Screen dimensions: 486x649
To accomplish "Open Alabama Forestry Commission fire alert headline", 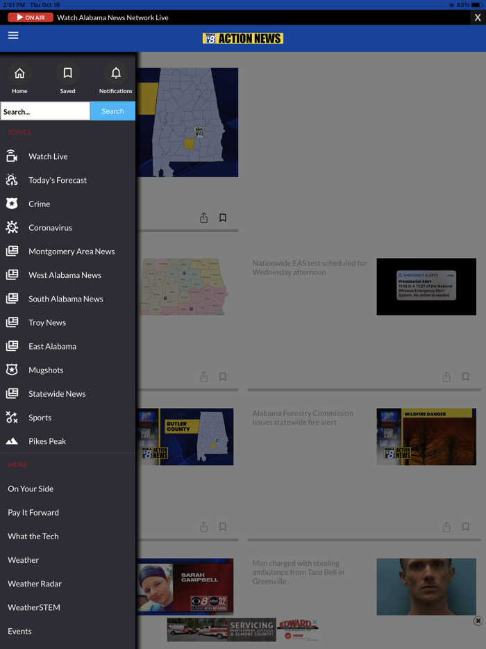I will click(303, 418).
